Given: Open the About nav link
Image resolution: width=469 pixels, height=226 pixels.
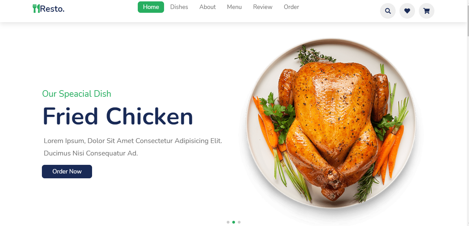Looking at the screenshot, I should (208, 7).
